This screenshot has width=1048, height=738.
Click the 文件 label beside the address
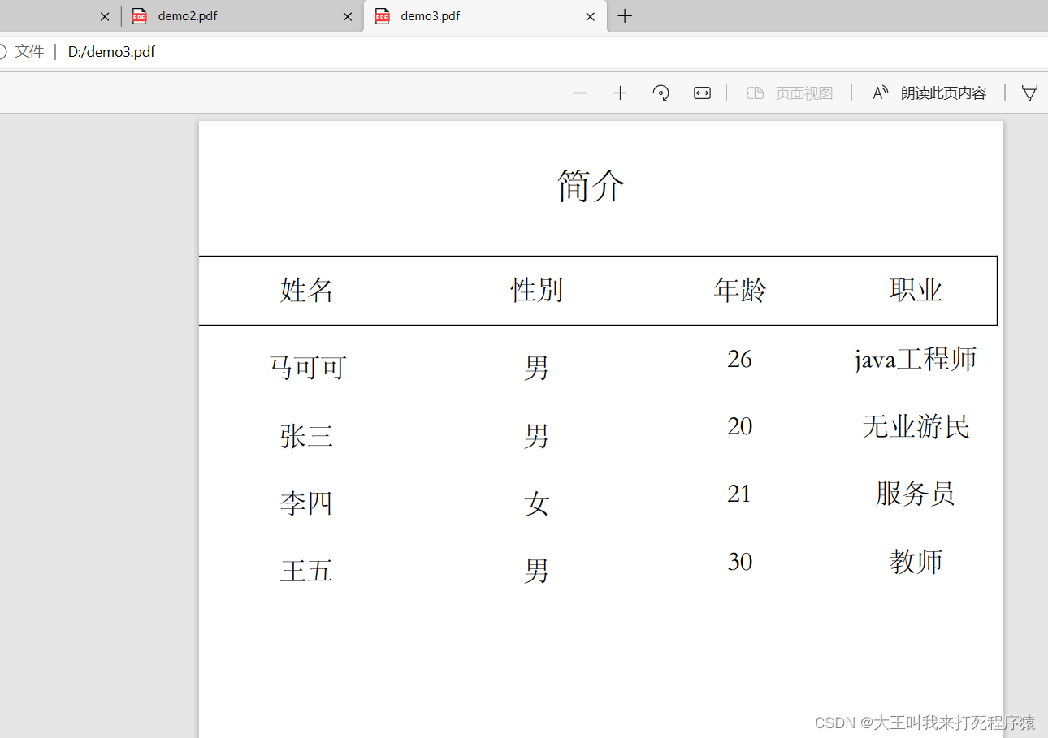[x=29, y=52]
